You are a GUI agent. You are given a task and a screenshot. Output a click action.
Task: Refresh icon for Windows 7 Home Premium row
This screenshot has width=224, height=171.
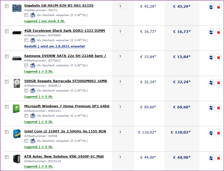(x=211, y=108)
